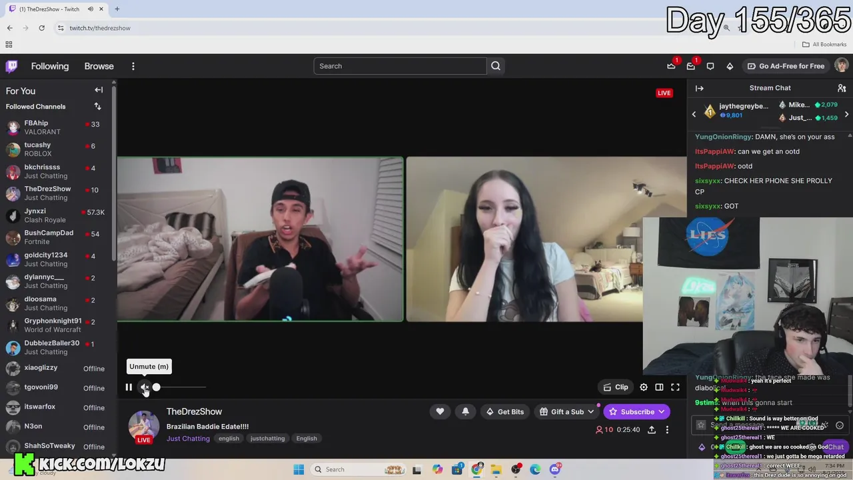Screen dimensions: 853x480
Task: Show next gifter leaderboard page
Action: click(846, 114)
